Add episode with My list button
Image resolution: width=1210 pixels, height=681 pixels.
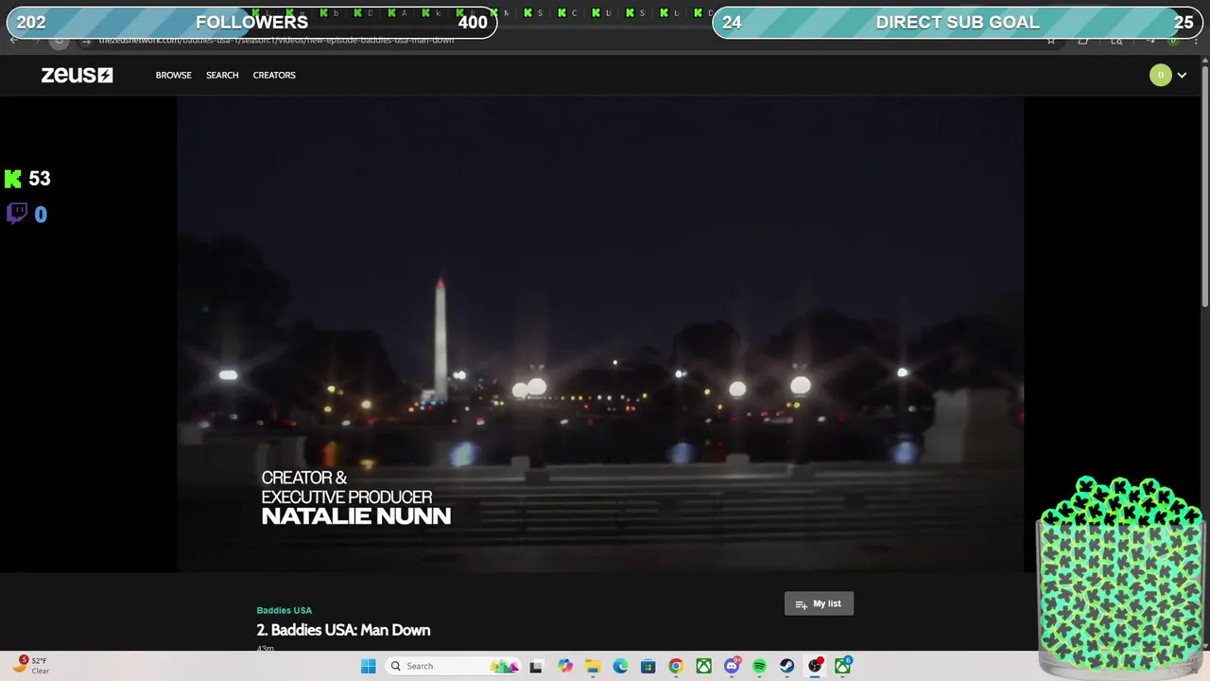click(819, 603)
